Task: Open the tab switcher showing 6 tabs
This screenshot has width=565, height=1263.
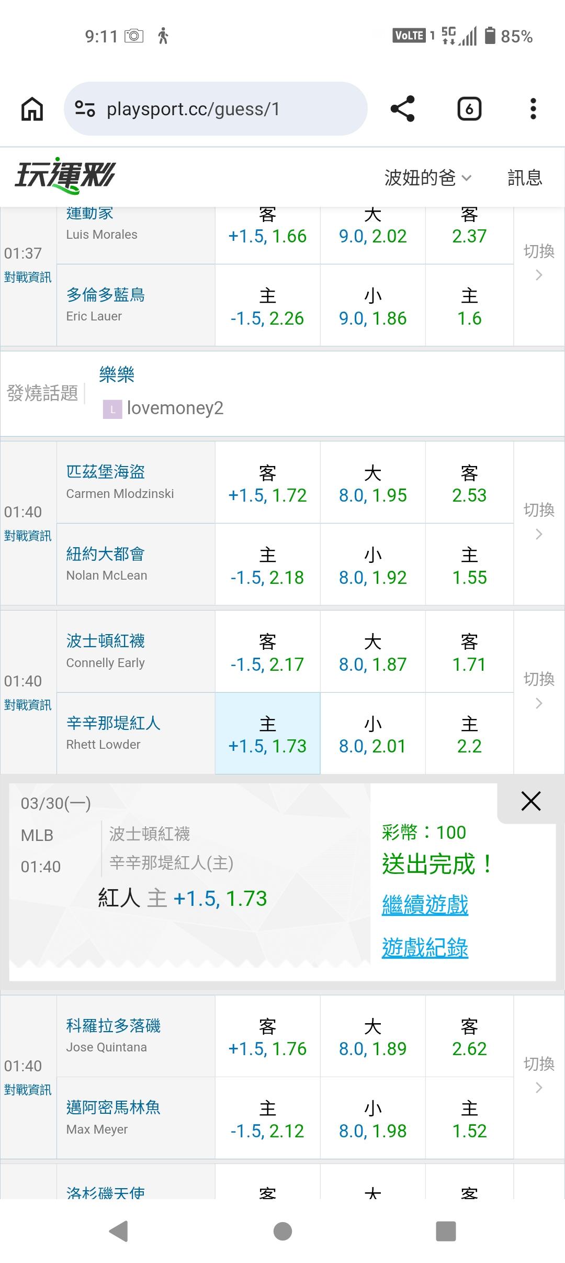Action: click(x=469, y=109)
